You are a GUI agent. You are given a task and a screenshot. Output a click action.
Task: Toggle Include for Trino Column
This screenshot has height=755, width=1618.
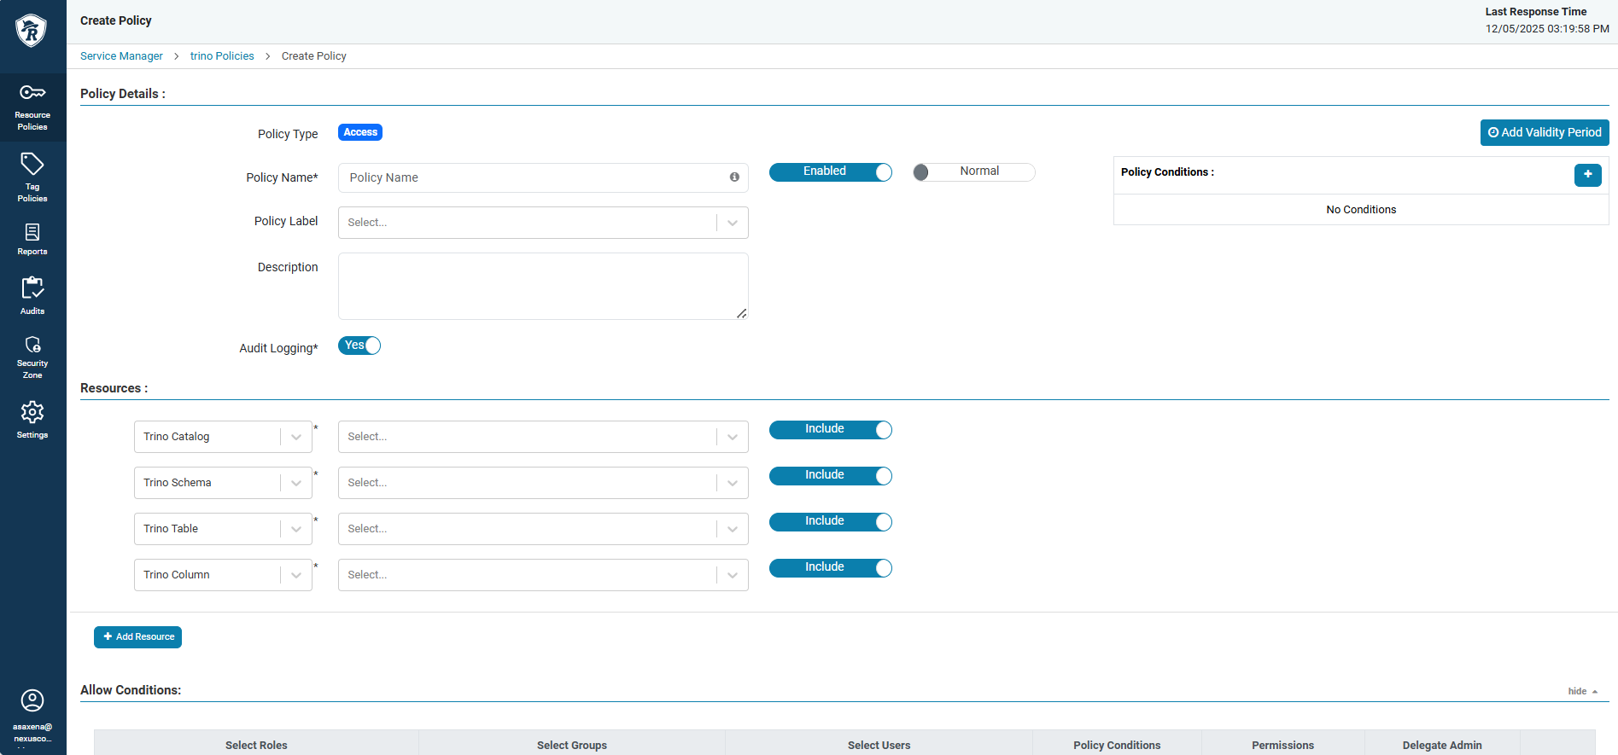click(831, 567)
